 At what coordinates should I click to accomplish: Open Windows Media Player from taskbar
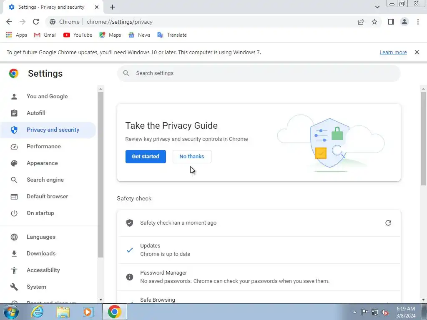tap(88, 312)
